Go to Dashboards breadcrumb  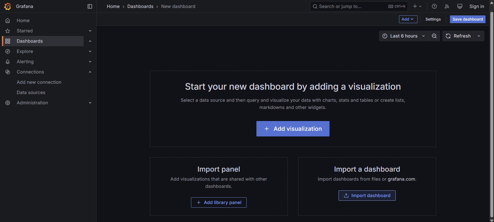[x=140, y=6]
